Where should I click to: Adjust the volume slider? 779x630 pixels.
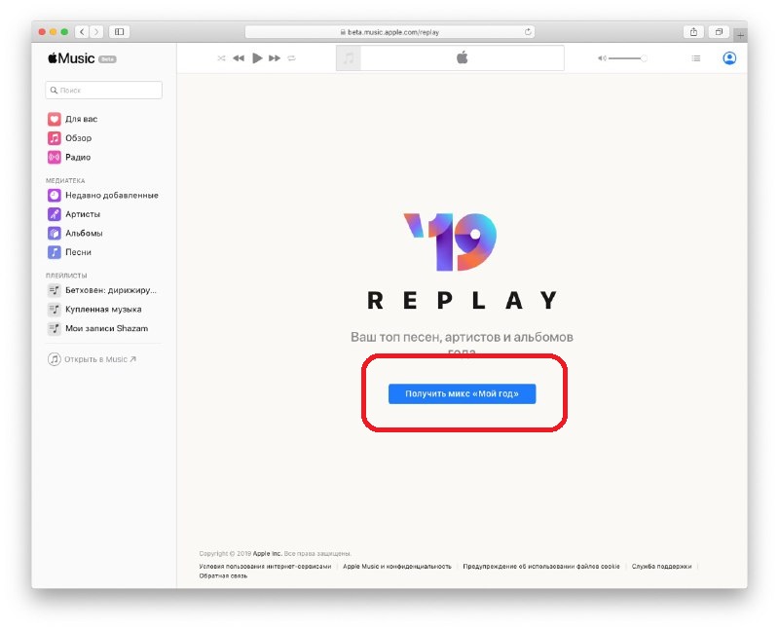[625, 58]
